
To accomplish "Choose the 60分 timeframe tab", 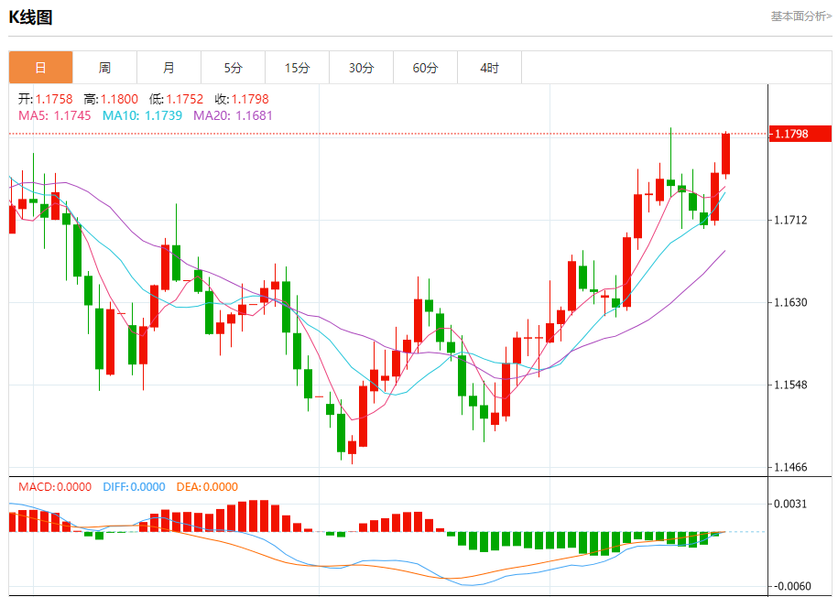I will [x=425, y=68].
